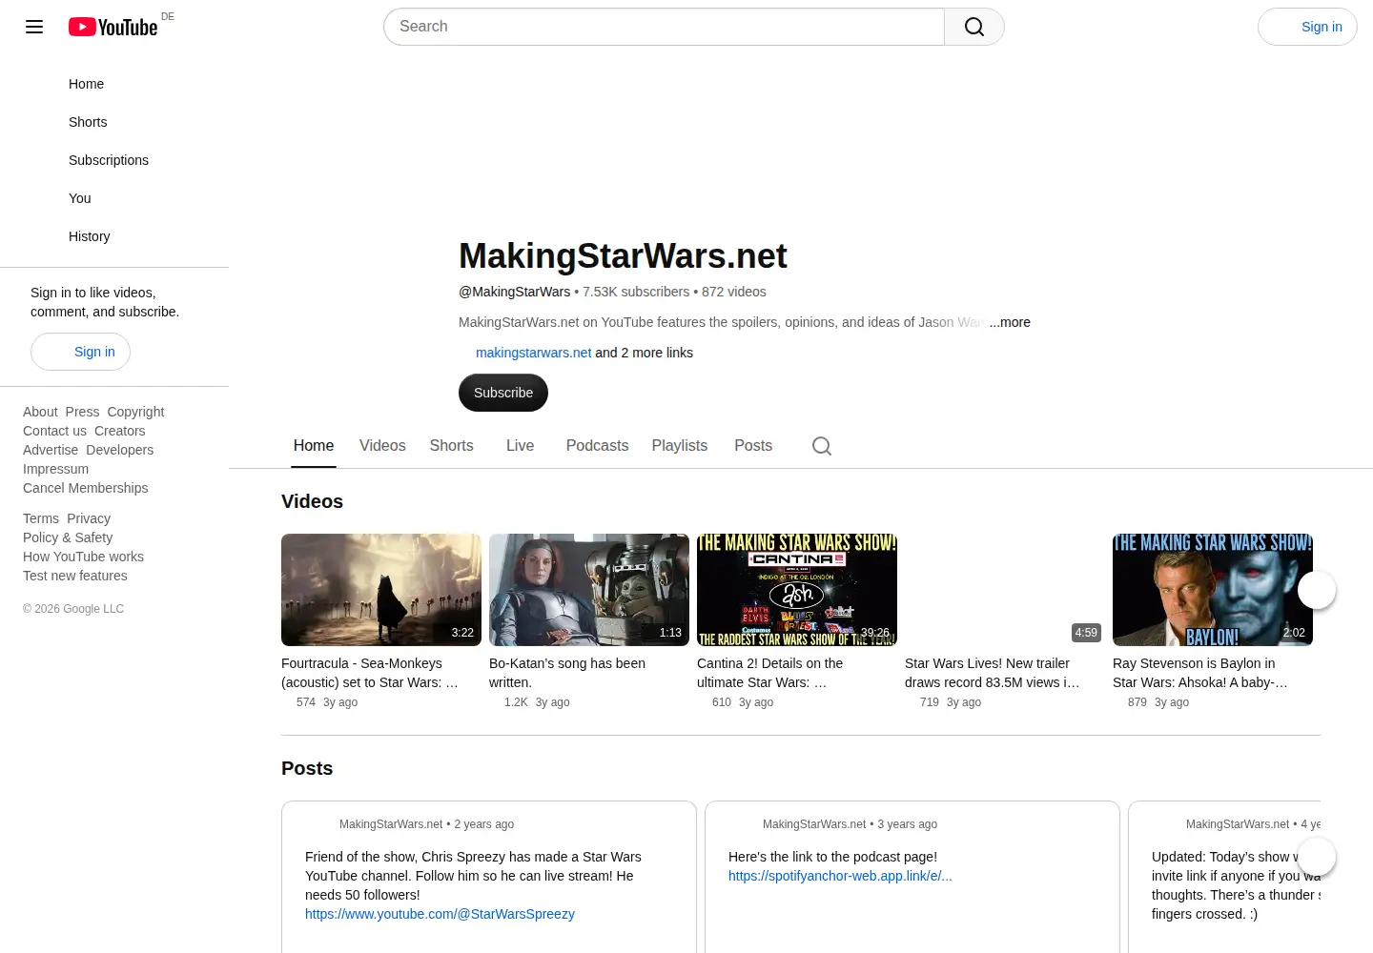The width and height of the screenshot is (1373, 953).
Task: Click Test new features link
Action: (x=75, y=576)
